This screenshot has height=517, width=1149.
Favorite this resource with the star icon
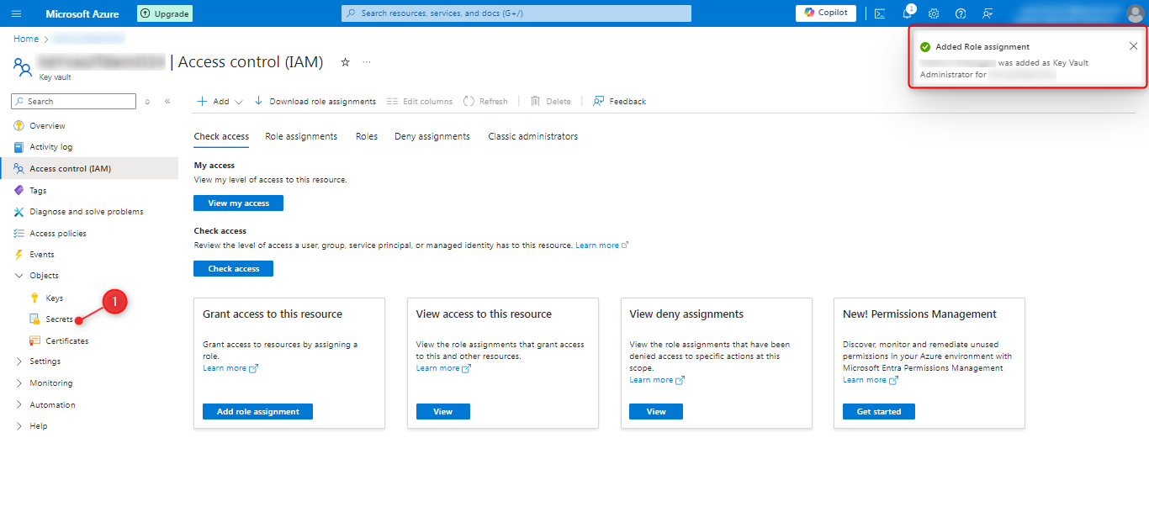click(x=345, y=62)
